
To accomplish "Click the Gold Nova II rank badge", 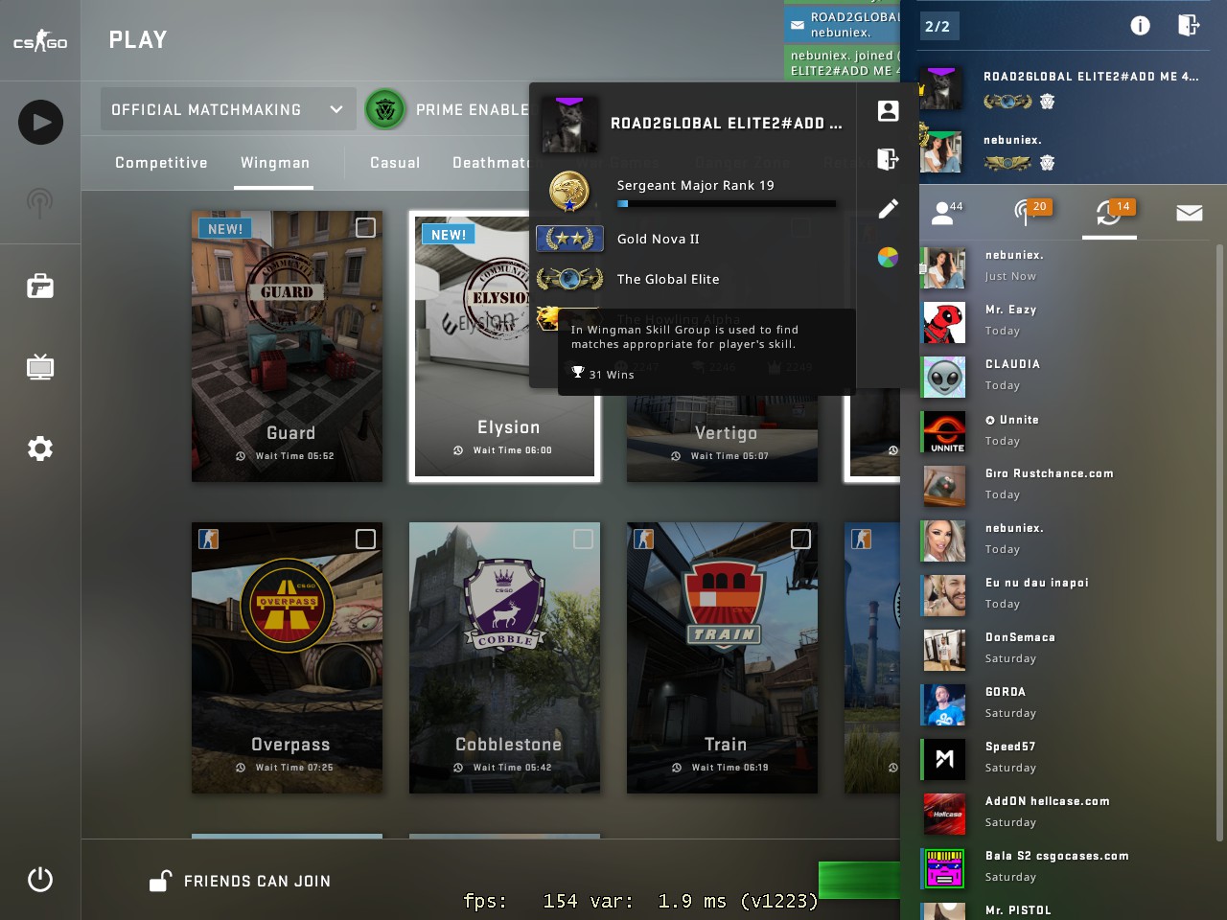I will 569,239.
